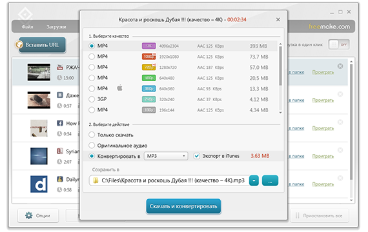Image resolution: width=368 pixels, height=232 pixels.
Task: Click the gear icon on Опции button
Action: (29, 216)
